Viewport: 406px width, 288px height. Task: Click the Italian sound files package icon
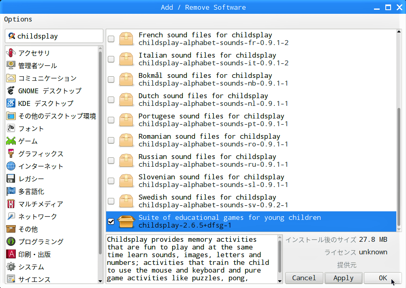[126, 59]
